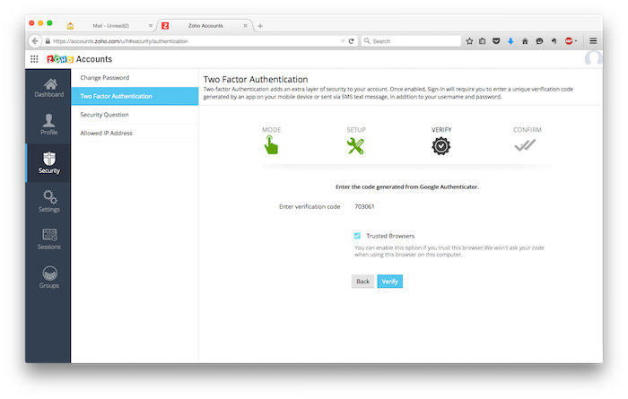The height and width of the screenshot is (399, 628).
Task: Click the Back button
Action: tap(362, 282)
